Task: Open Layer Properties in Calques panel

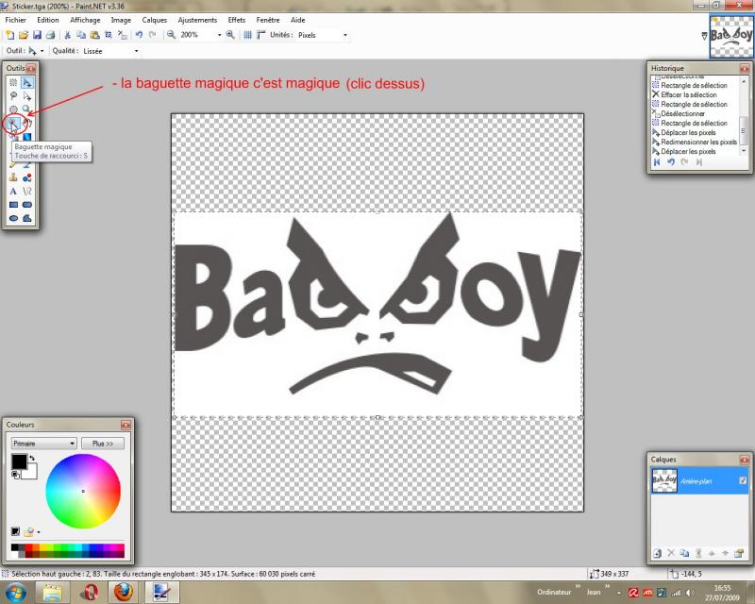Action: coord(739,553)
